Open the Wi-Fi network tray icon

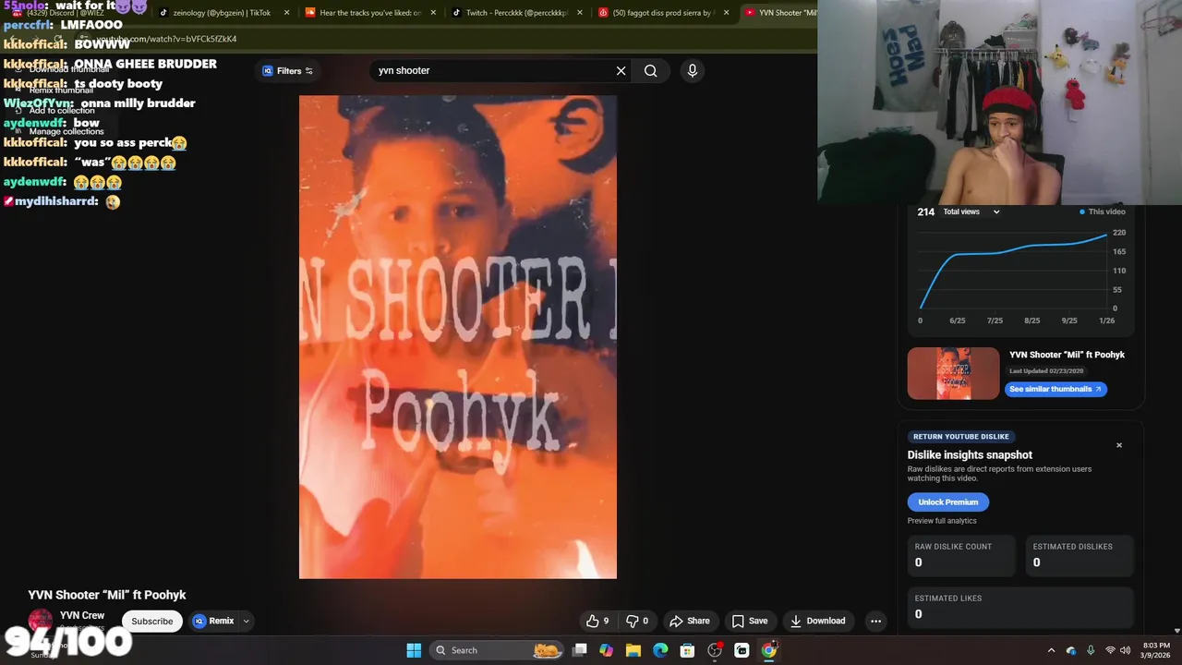1110,650
